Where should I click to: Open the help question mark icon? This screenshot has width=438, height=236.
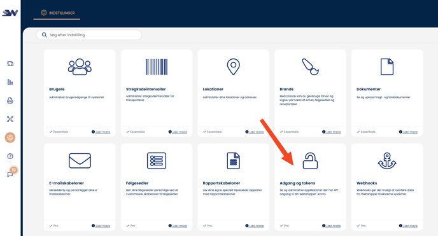pos(10,156)
